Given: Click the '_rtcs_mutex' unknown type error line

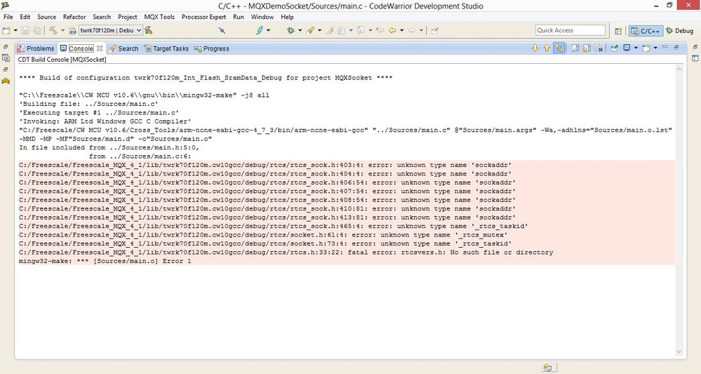Looking at the screenshot, I should click(x=263, y=235).
